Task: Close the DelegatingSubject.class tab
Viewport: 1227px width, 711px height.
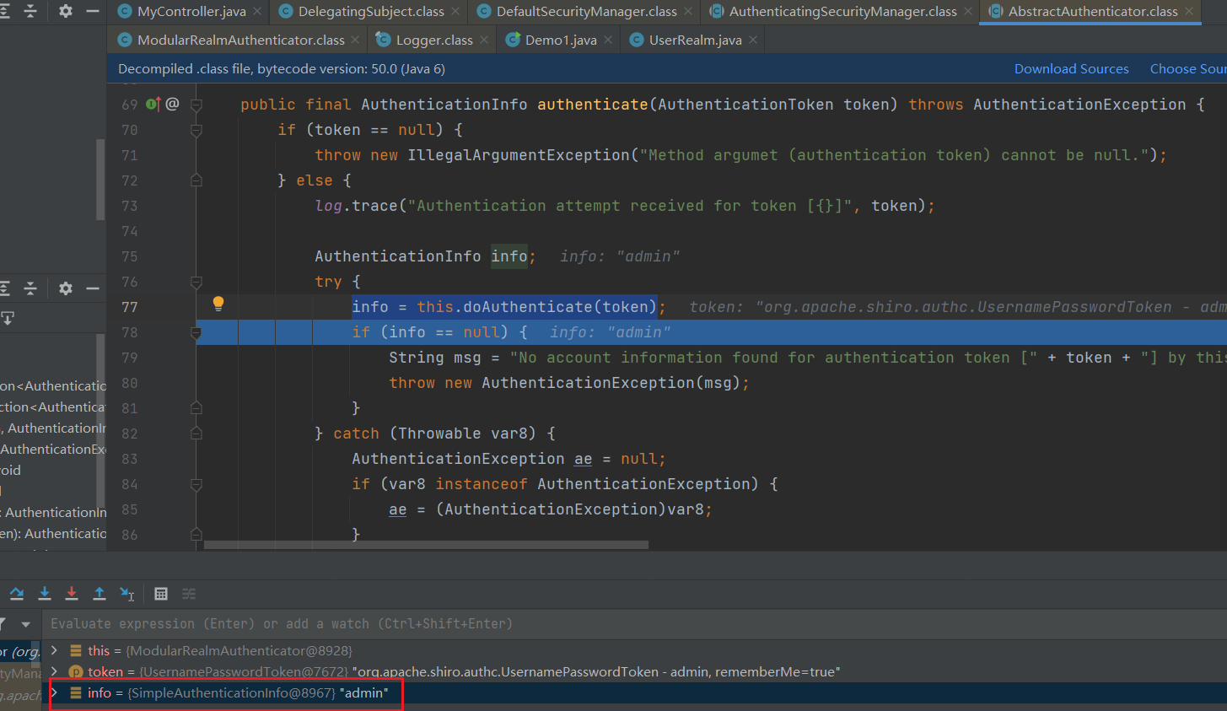Action: (x=455, y=12)
